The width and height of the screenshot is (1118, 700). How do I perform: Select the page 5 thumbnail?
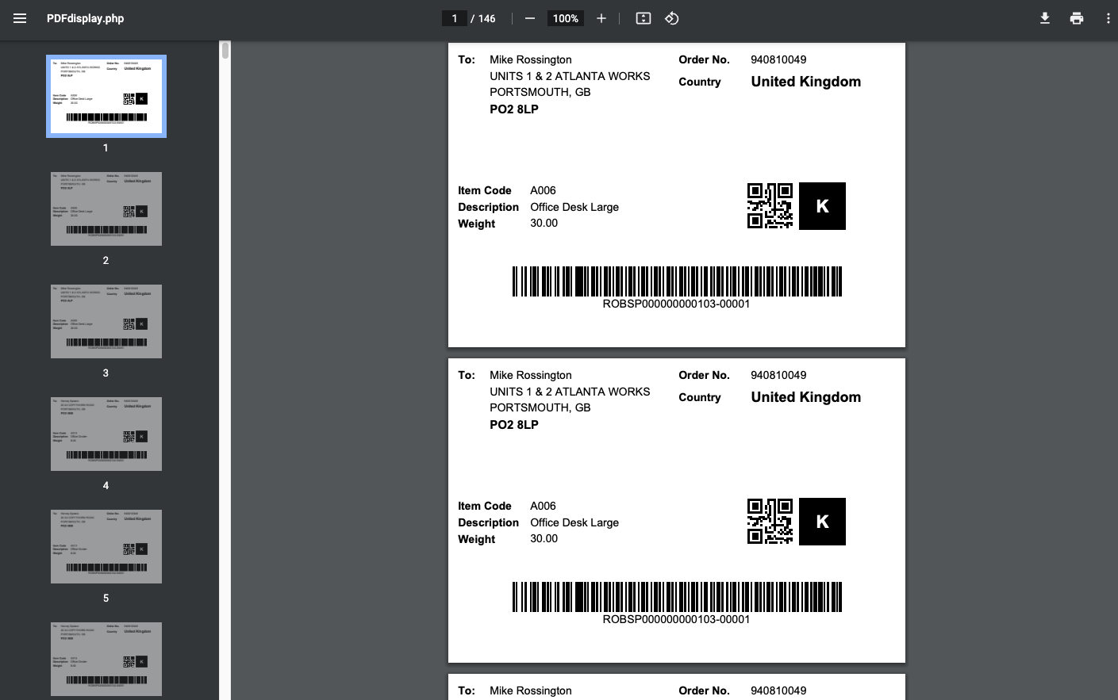pos(106,546)
